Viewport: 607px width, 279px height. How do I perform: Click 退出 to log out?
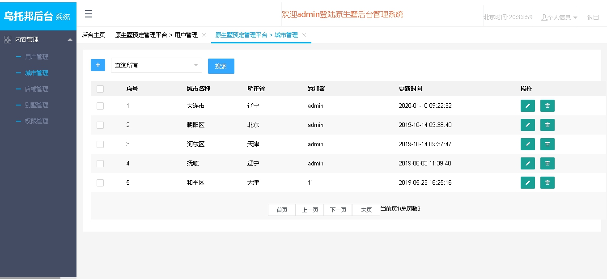(x=593, y=17)
